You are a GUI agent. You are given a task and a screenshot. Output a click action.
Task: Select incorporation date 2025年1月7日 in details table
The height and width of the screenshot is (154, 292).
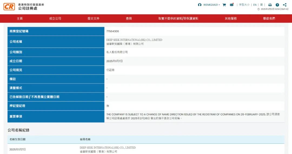[x=115, y=61]
